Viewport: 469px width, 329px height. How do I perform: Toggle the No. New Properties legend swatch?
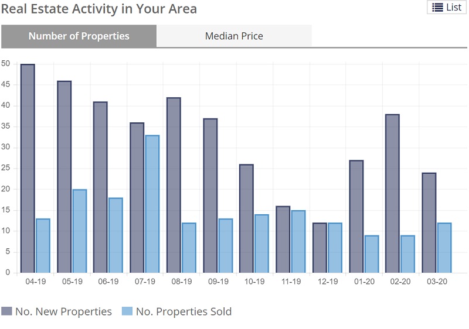pos(7,311)
